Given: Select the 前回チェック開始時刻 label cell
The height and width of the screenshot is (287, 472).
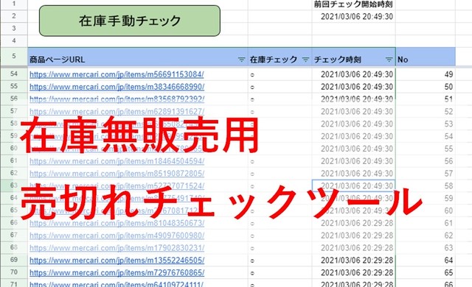Looking at the screenshot, I should click(x=354, y=4).
